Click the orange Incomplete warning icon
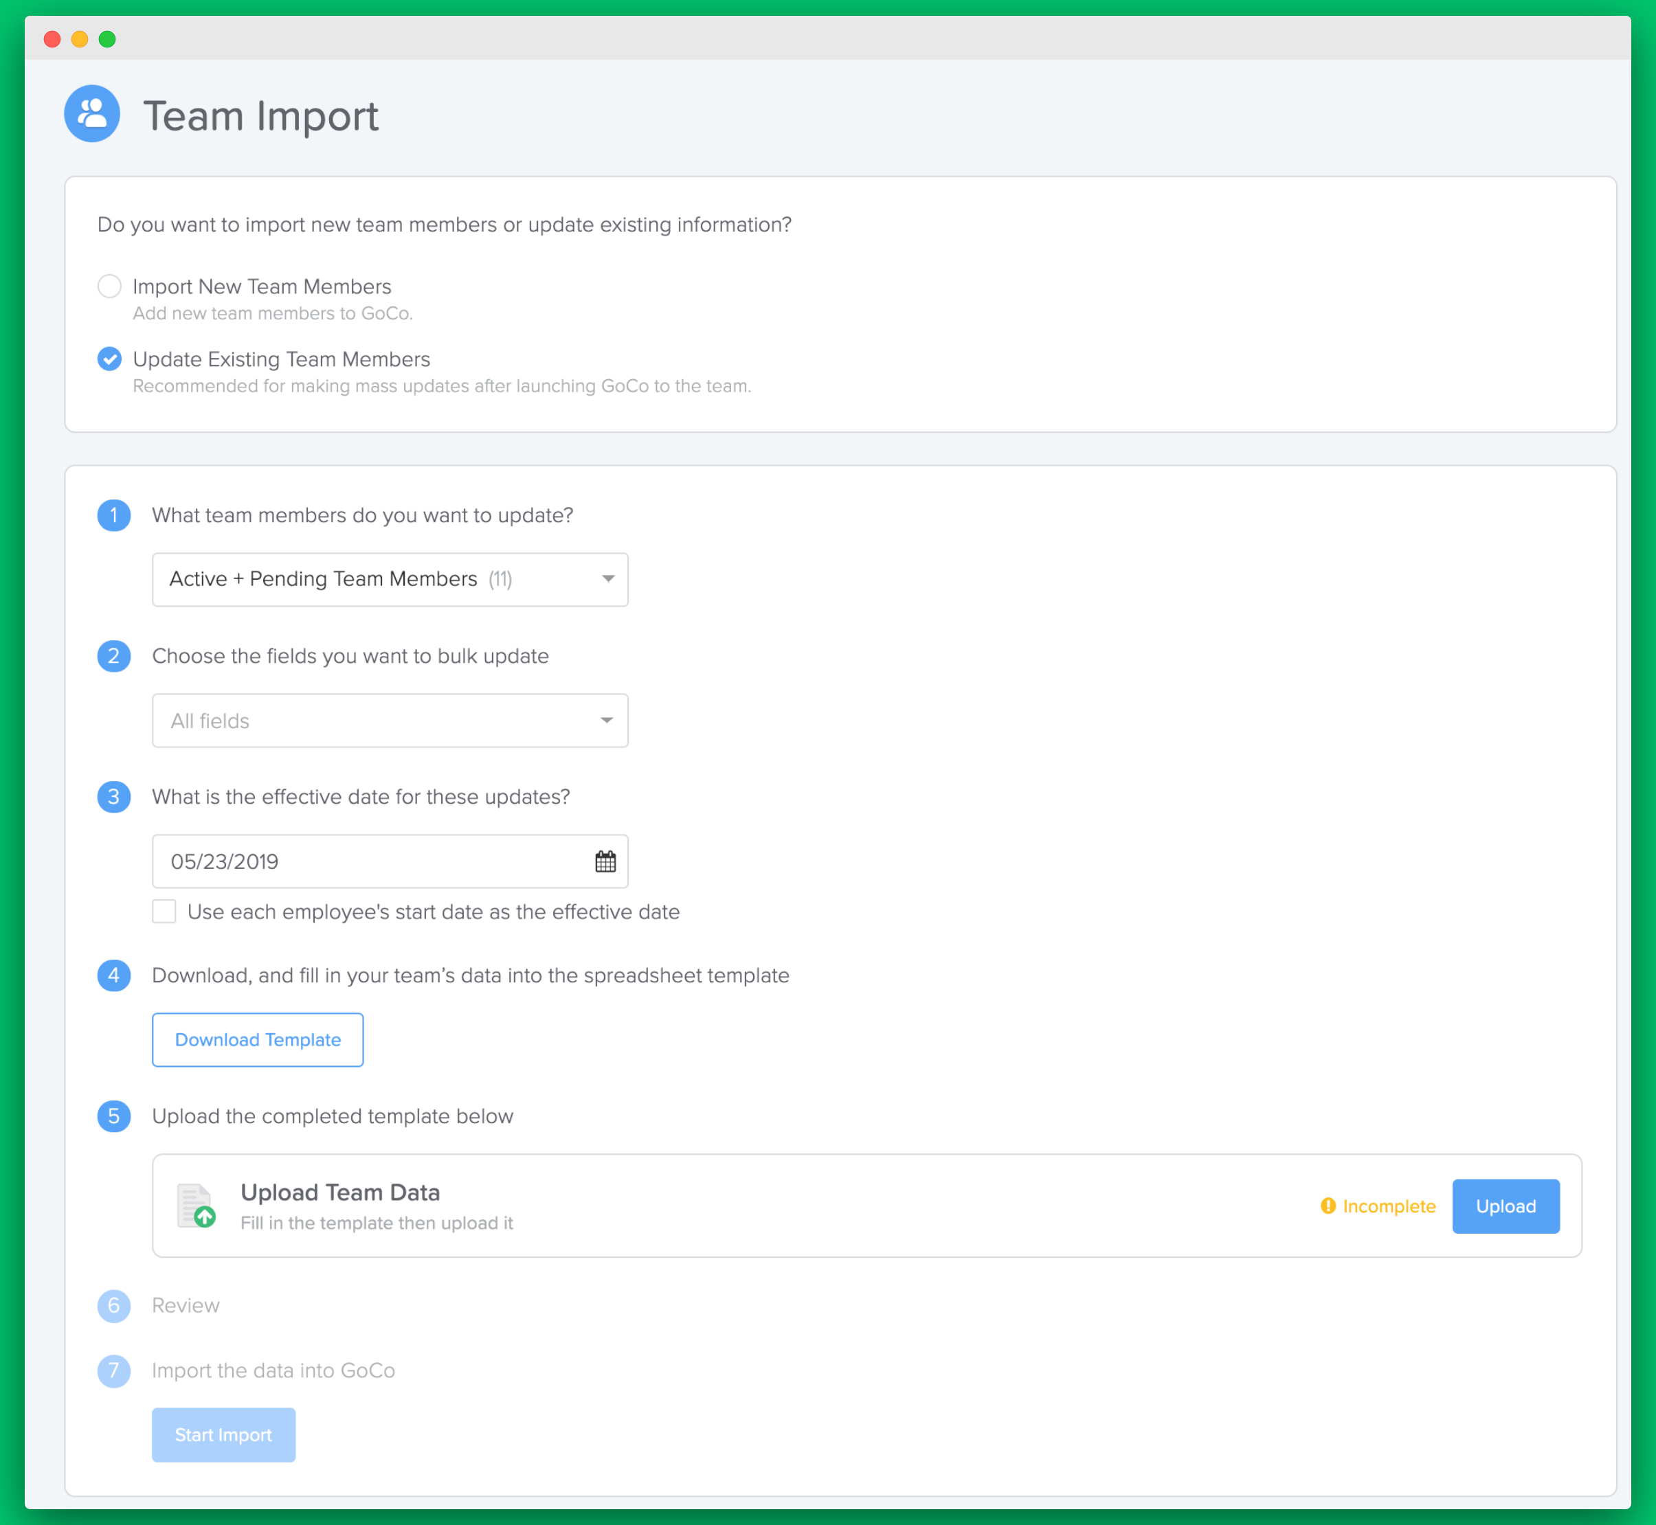 (x=1328, y=1206)
